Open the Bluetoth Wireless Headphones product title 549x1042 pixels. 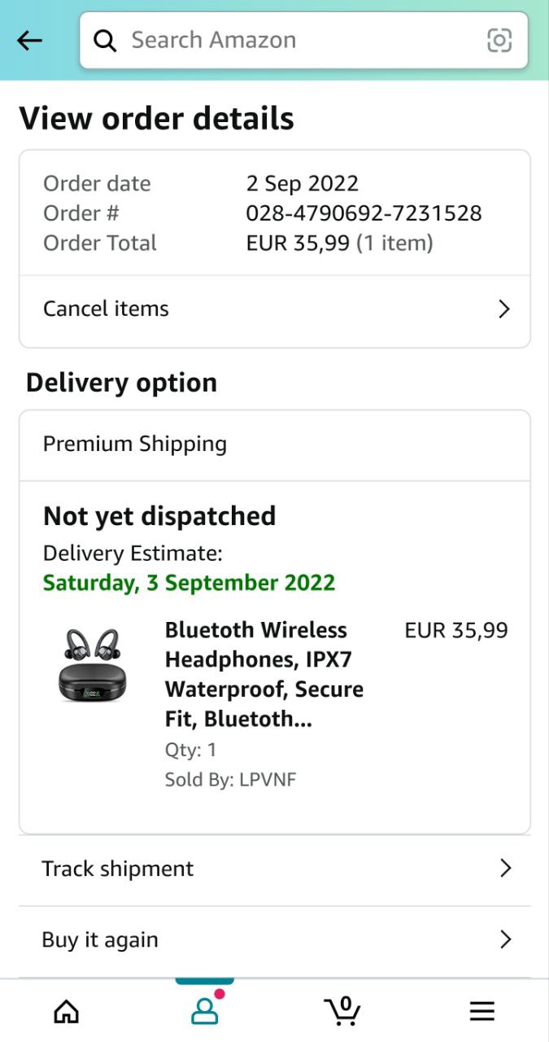coord(264,675)
